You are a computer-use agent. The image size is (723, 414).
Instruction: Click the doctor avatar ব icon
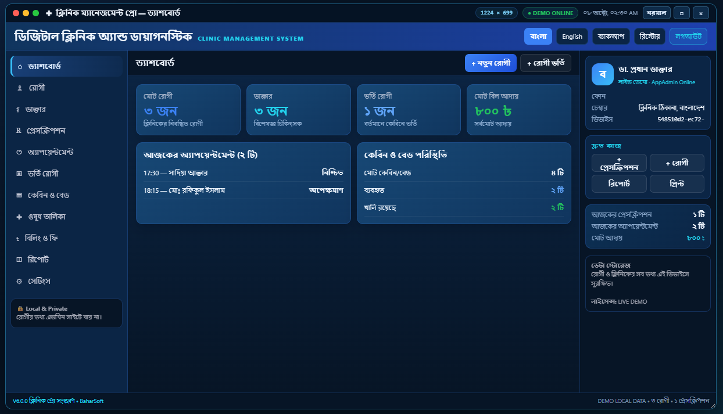603,74
